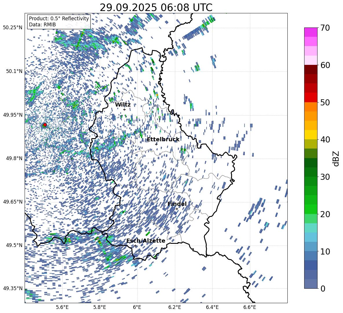Screen dimensions: 343x313
Task: Click the Ettelbruck cross marker
Action: point(156,144)
